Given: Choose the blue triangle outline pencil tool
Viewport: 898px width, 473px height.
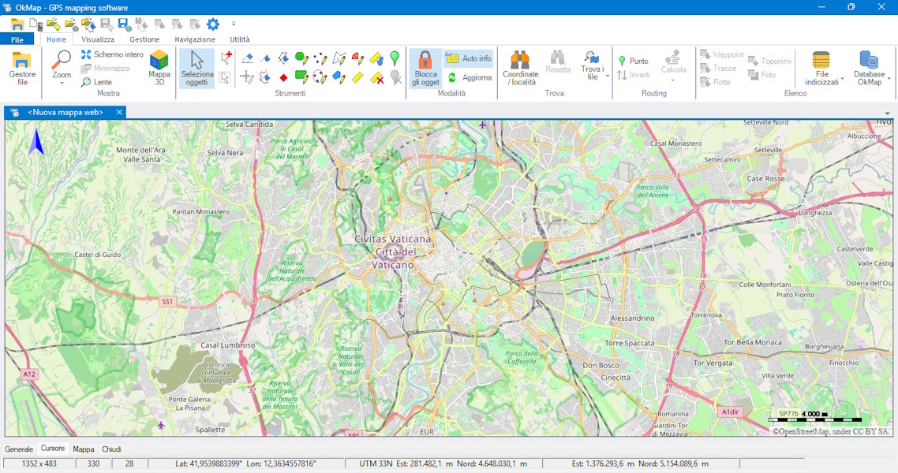Looking at the screenshot, I should point(339,58).
